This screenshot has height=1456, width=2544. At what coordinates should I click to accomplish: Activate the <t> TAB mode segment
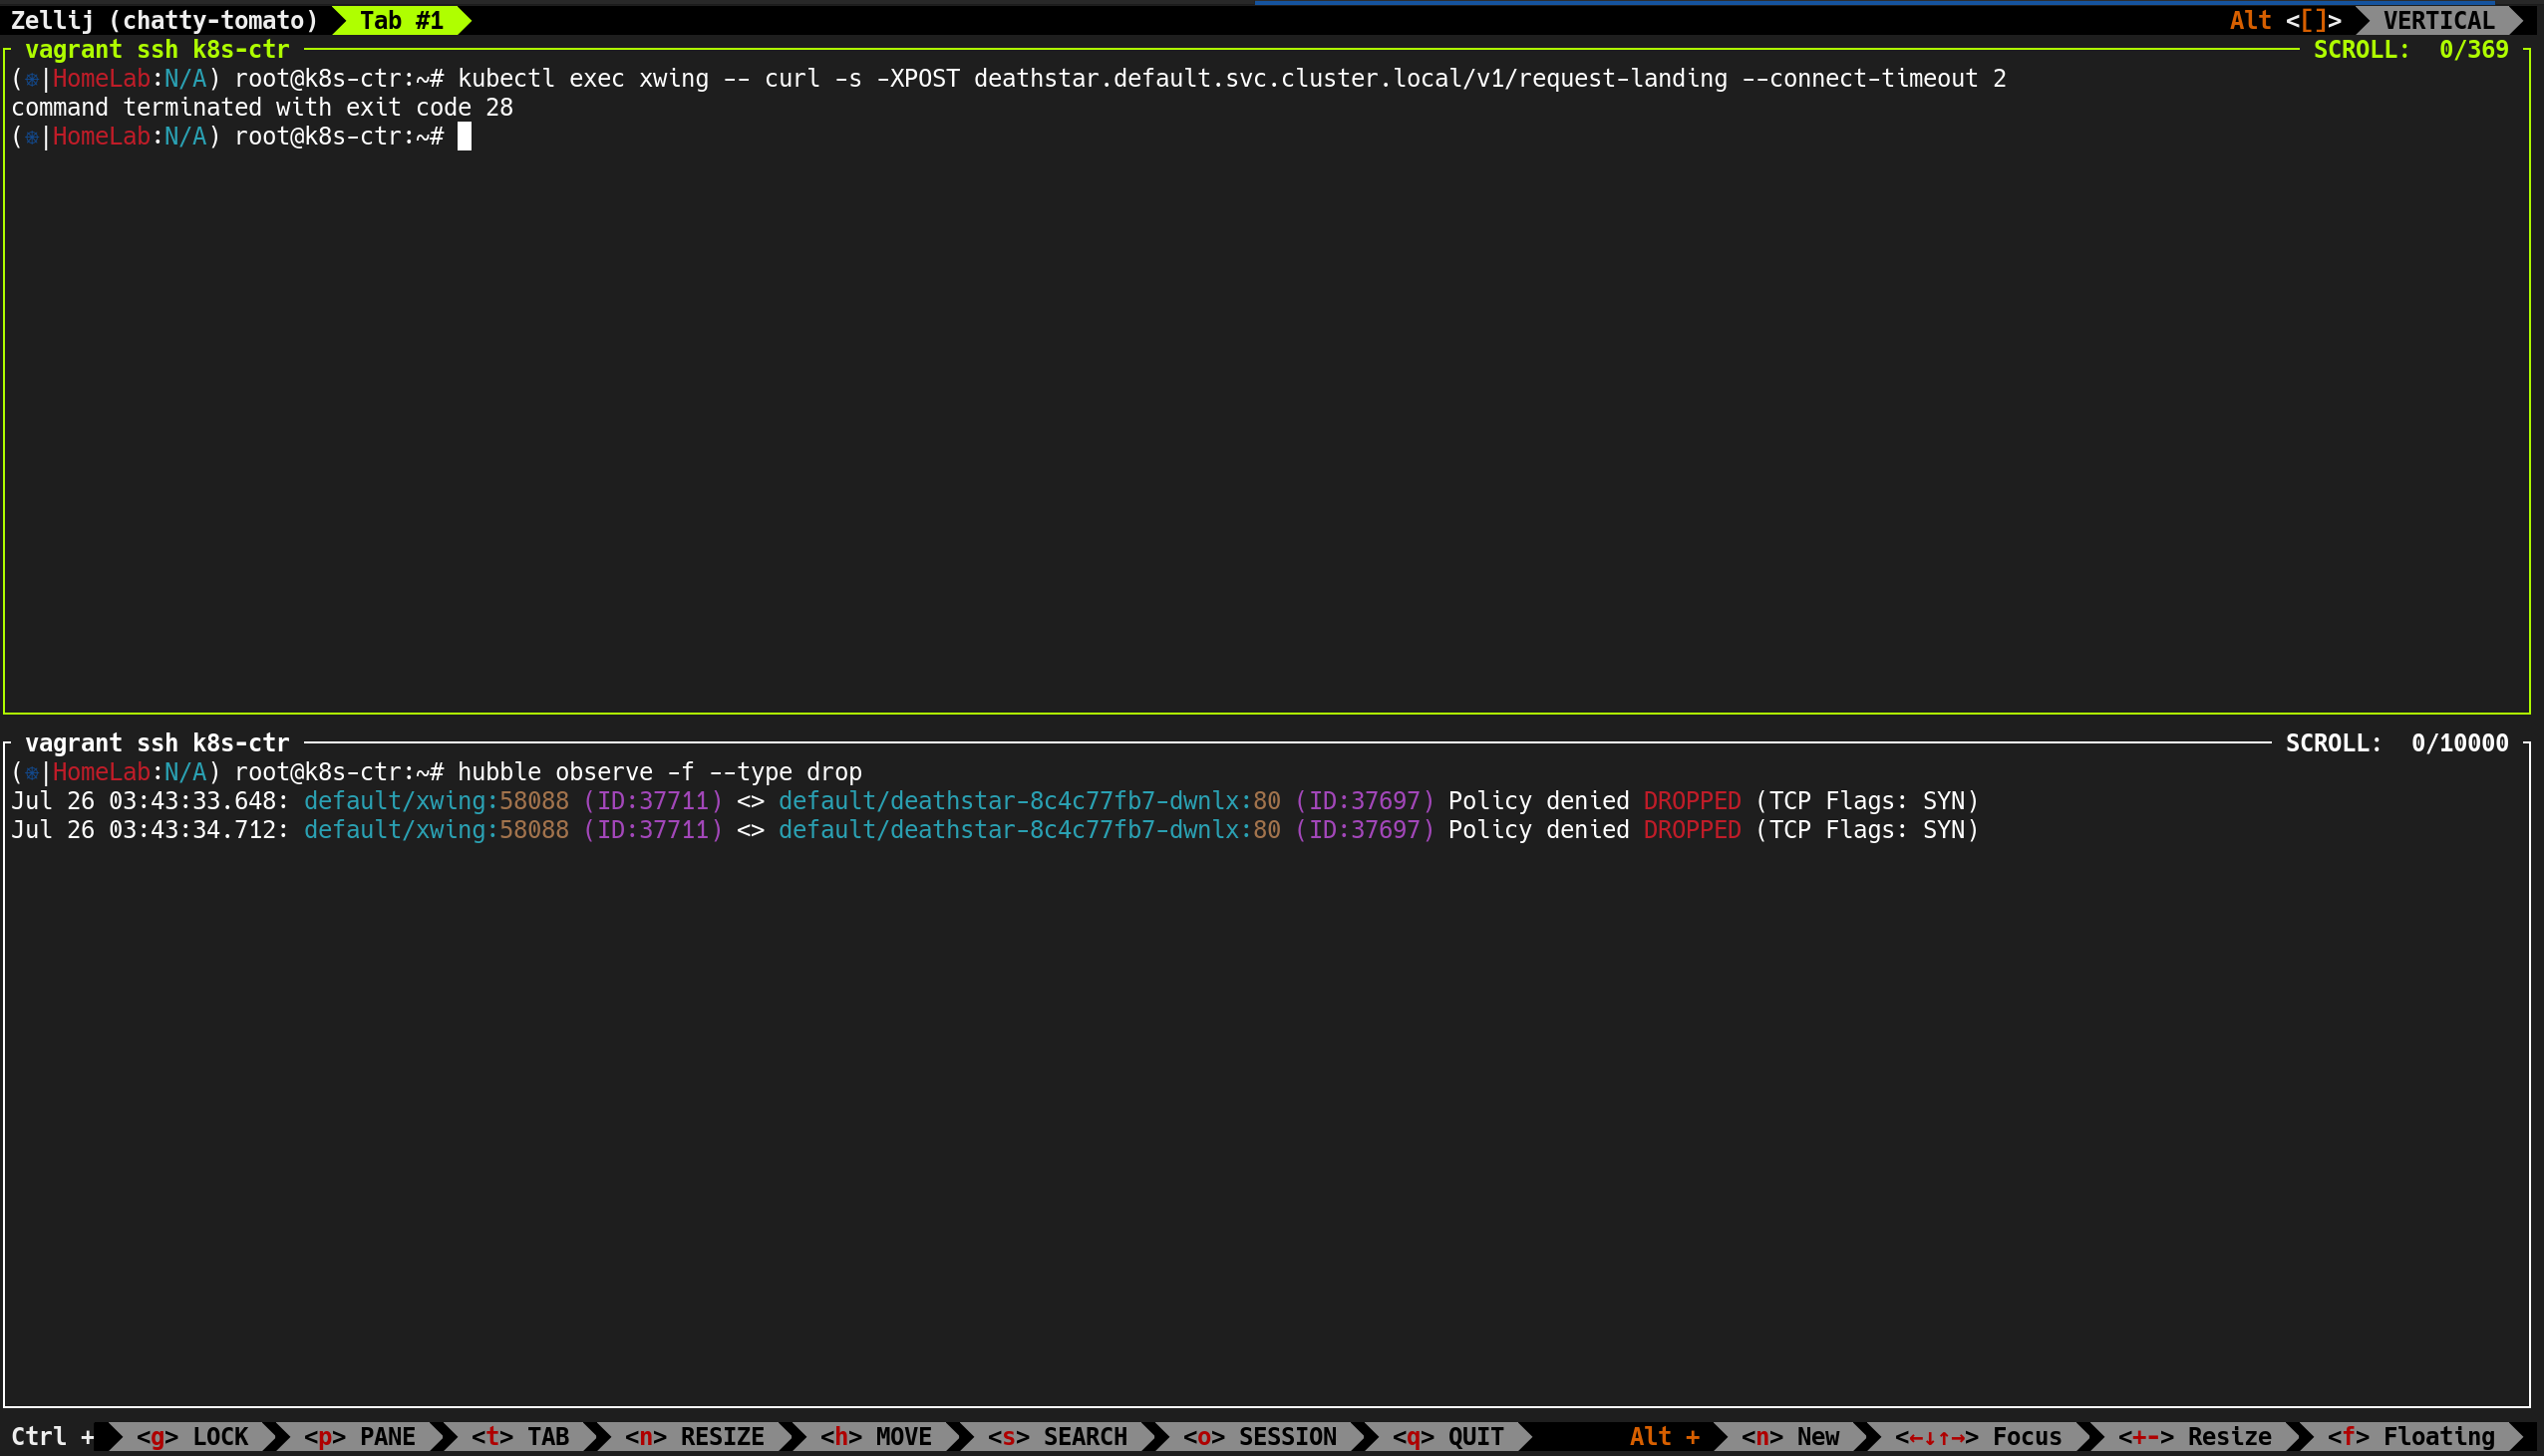pos(520,1436)
